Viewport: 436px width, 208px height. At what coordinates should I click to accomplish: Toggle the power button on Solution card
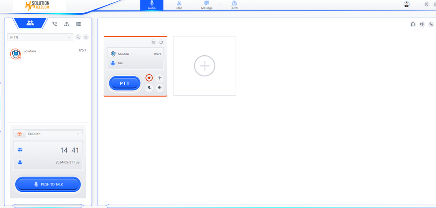point(161,43)
